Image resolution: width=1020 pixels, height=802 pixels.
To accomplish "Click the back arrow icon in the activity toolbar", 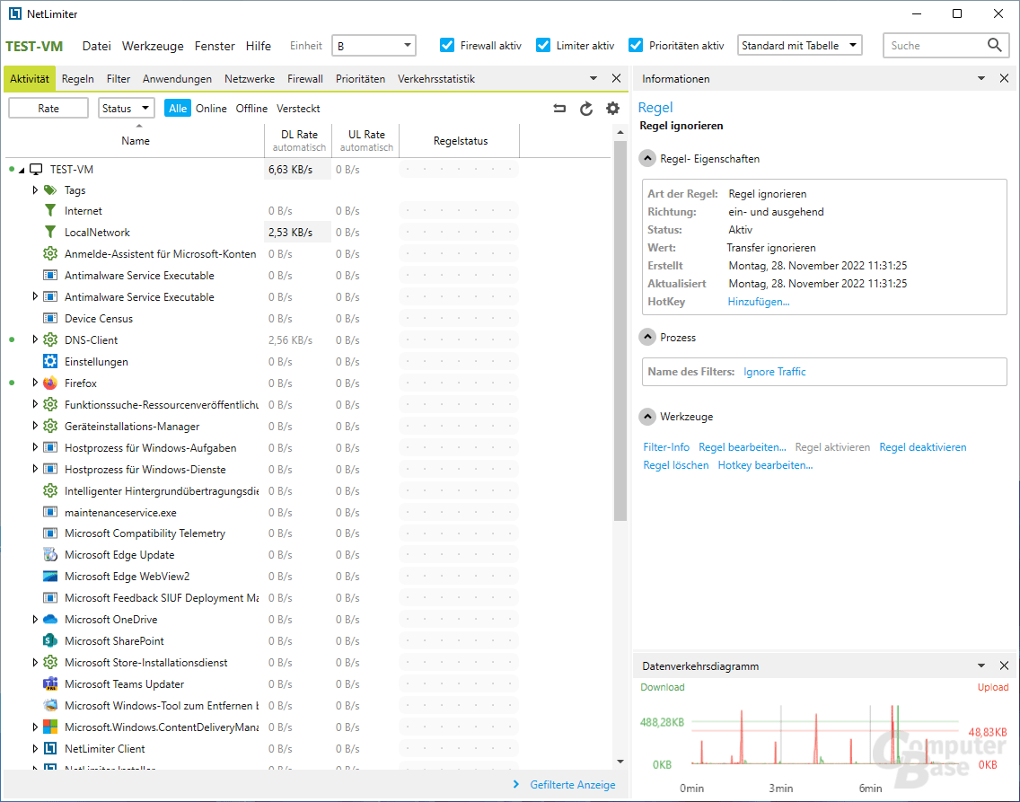I will [x=558, y=107].
